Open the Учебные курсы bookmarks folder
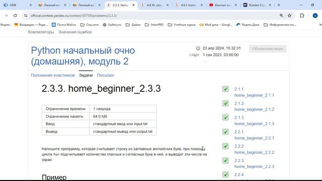This screenshot has height=181, width=322. click(x=182, y=25)
